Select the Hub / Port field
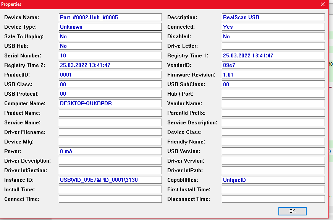 click(273, 94)
